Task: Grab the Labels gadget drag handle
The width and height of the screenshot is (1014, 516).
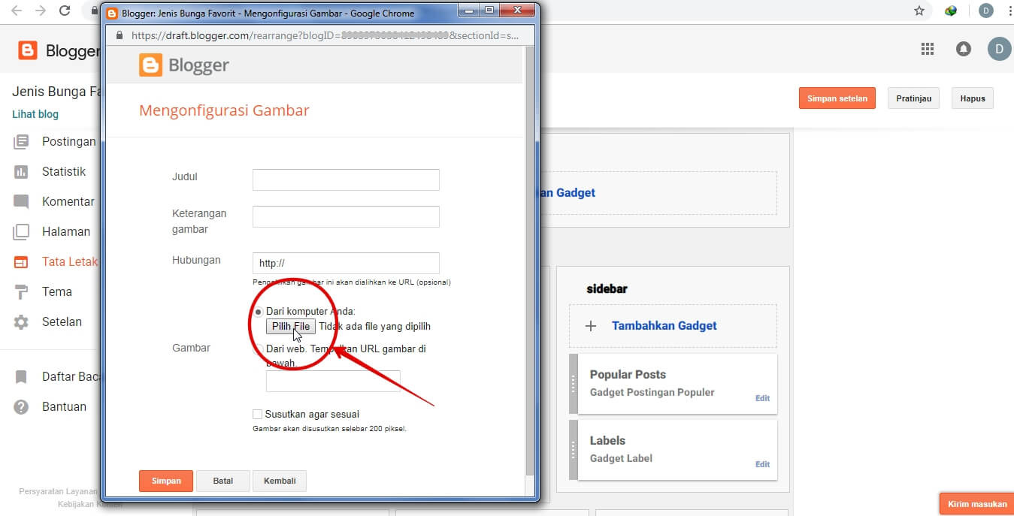Action: coord(574,450)
